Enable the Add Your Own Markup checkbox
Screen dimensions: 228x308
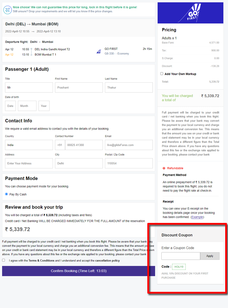pos(162,74)
